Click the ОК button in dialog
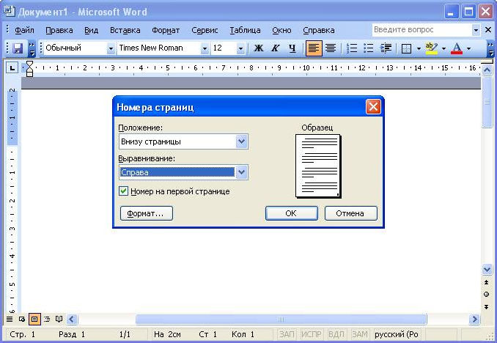The image size is (497, 343). coord(291,213)
